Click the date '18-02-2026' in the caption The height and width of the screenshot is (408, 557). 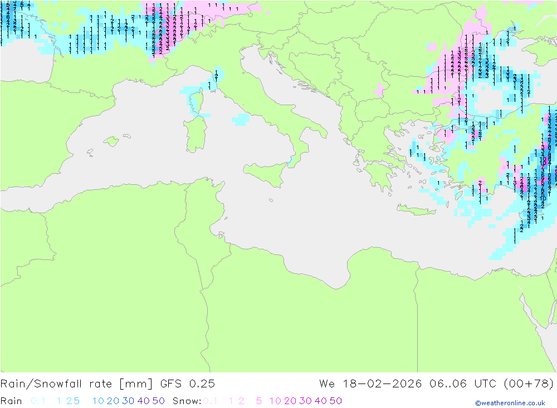point(382,384)
